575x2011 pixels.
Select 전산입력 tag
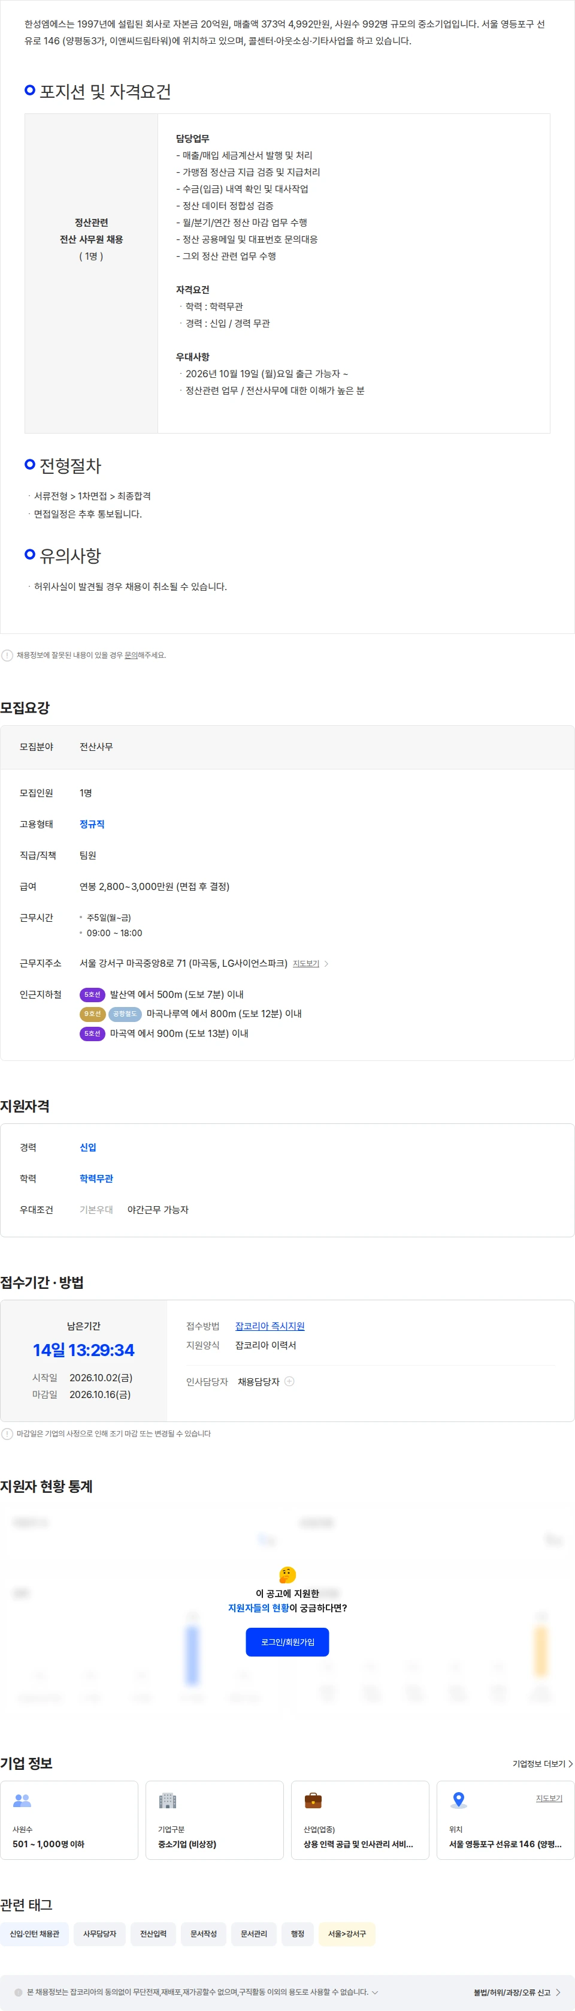pyautogui.click(x=153, y=1933)
